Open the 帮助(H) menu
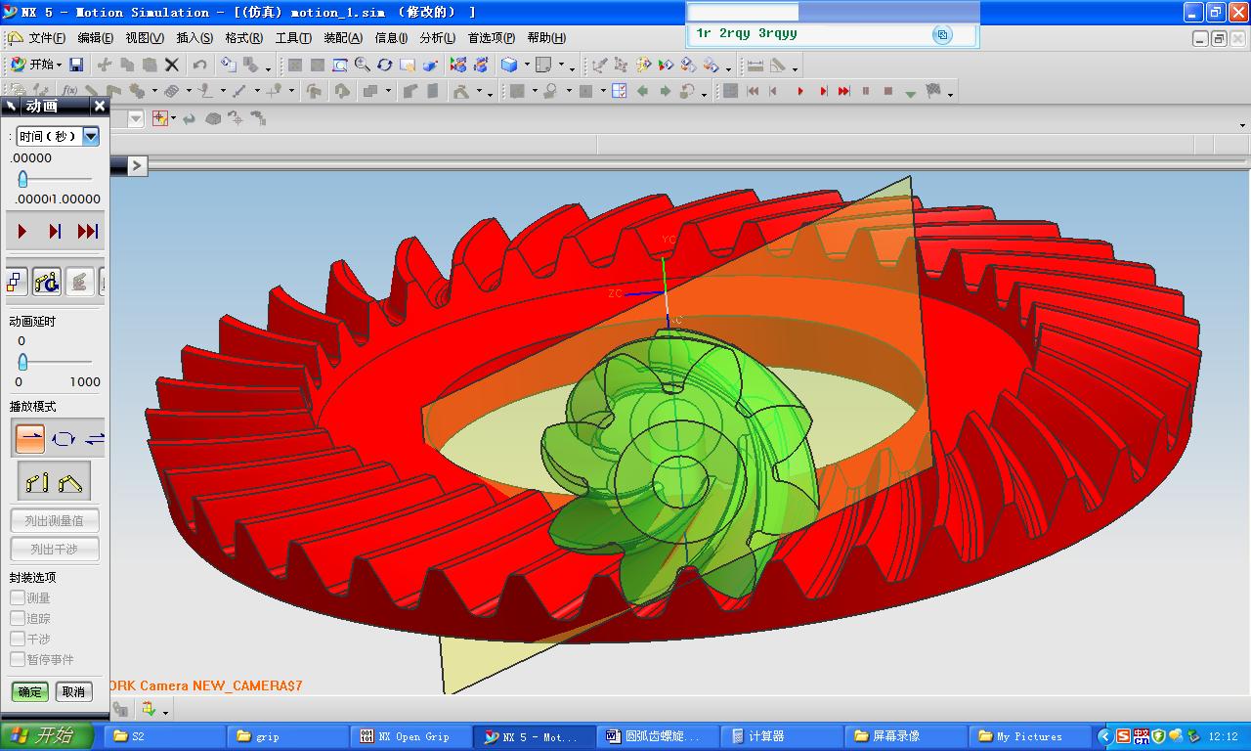Screen dimensions: 1251x751 tap(546, 38)
